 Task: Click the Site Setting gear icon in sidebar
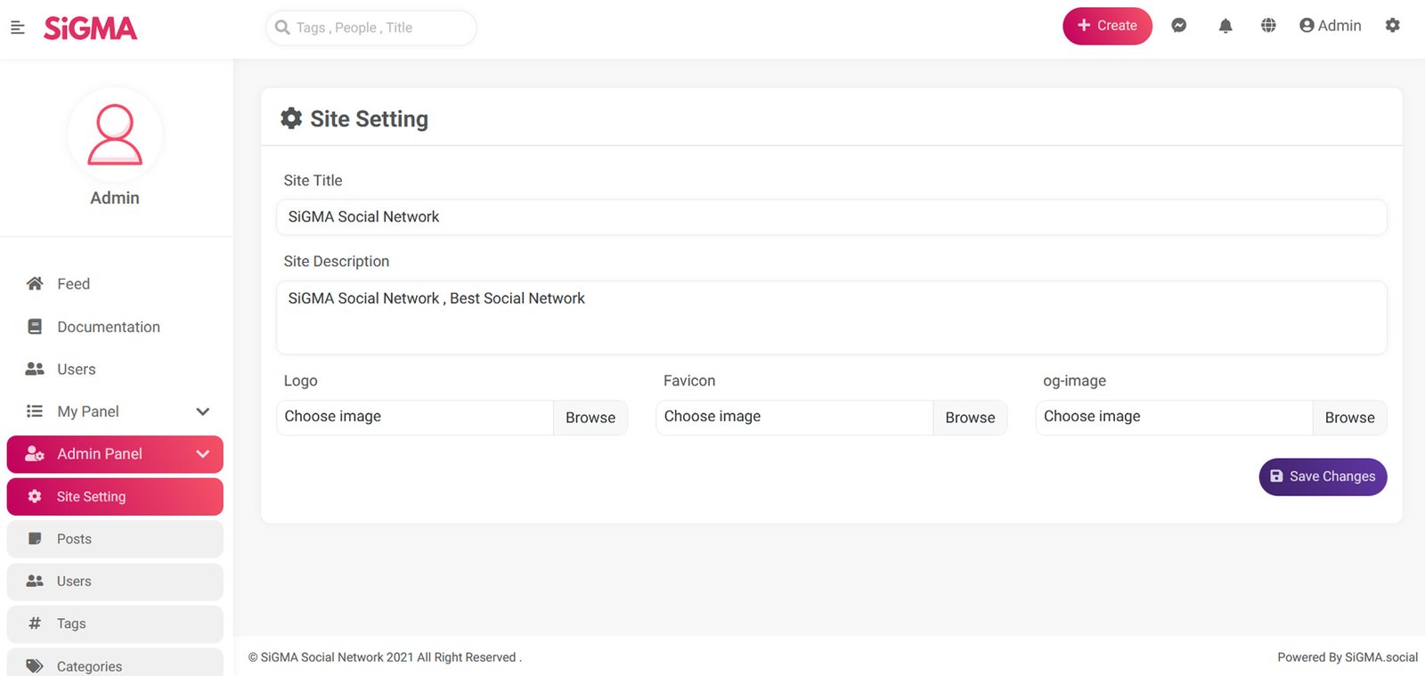coord(35,496)
